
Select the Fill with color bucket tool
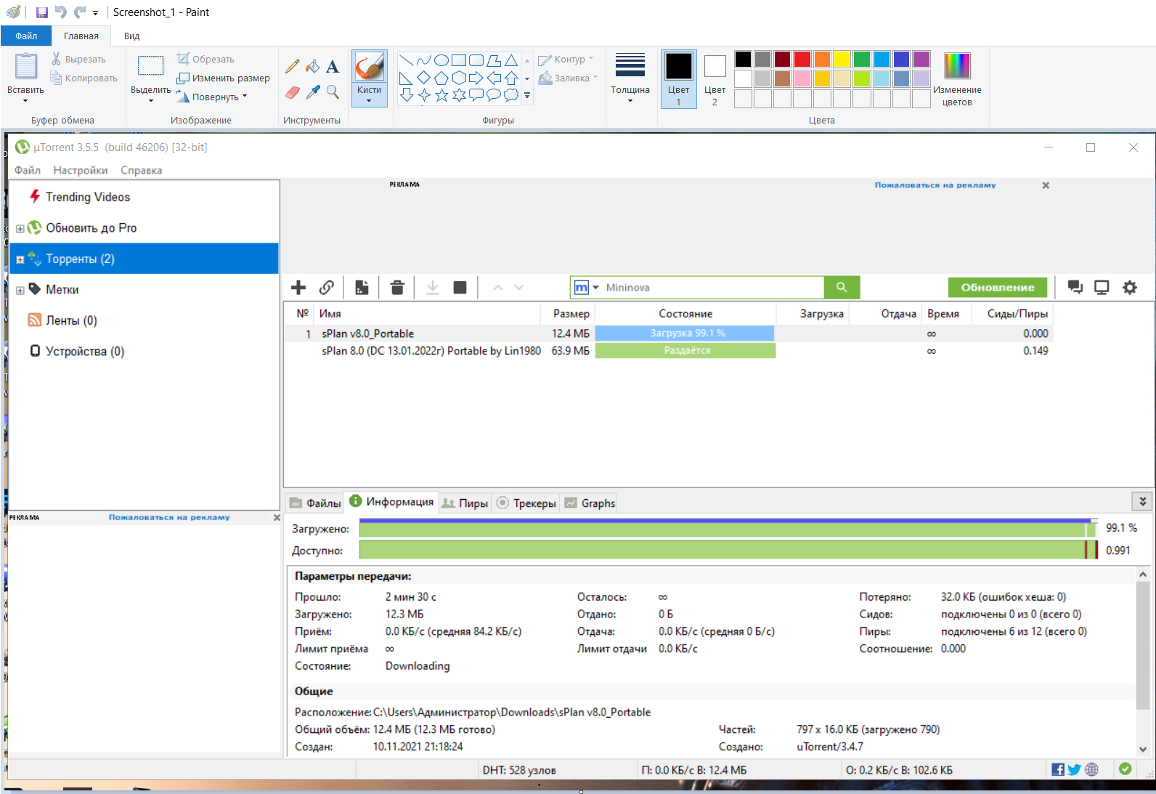[312, 67]
